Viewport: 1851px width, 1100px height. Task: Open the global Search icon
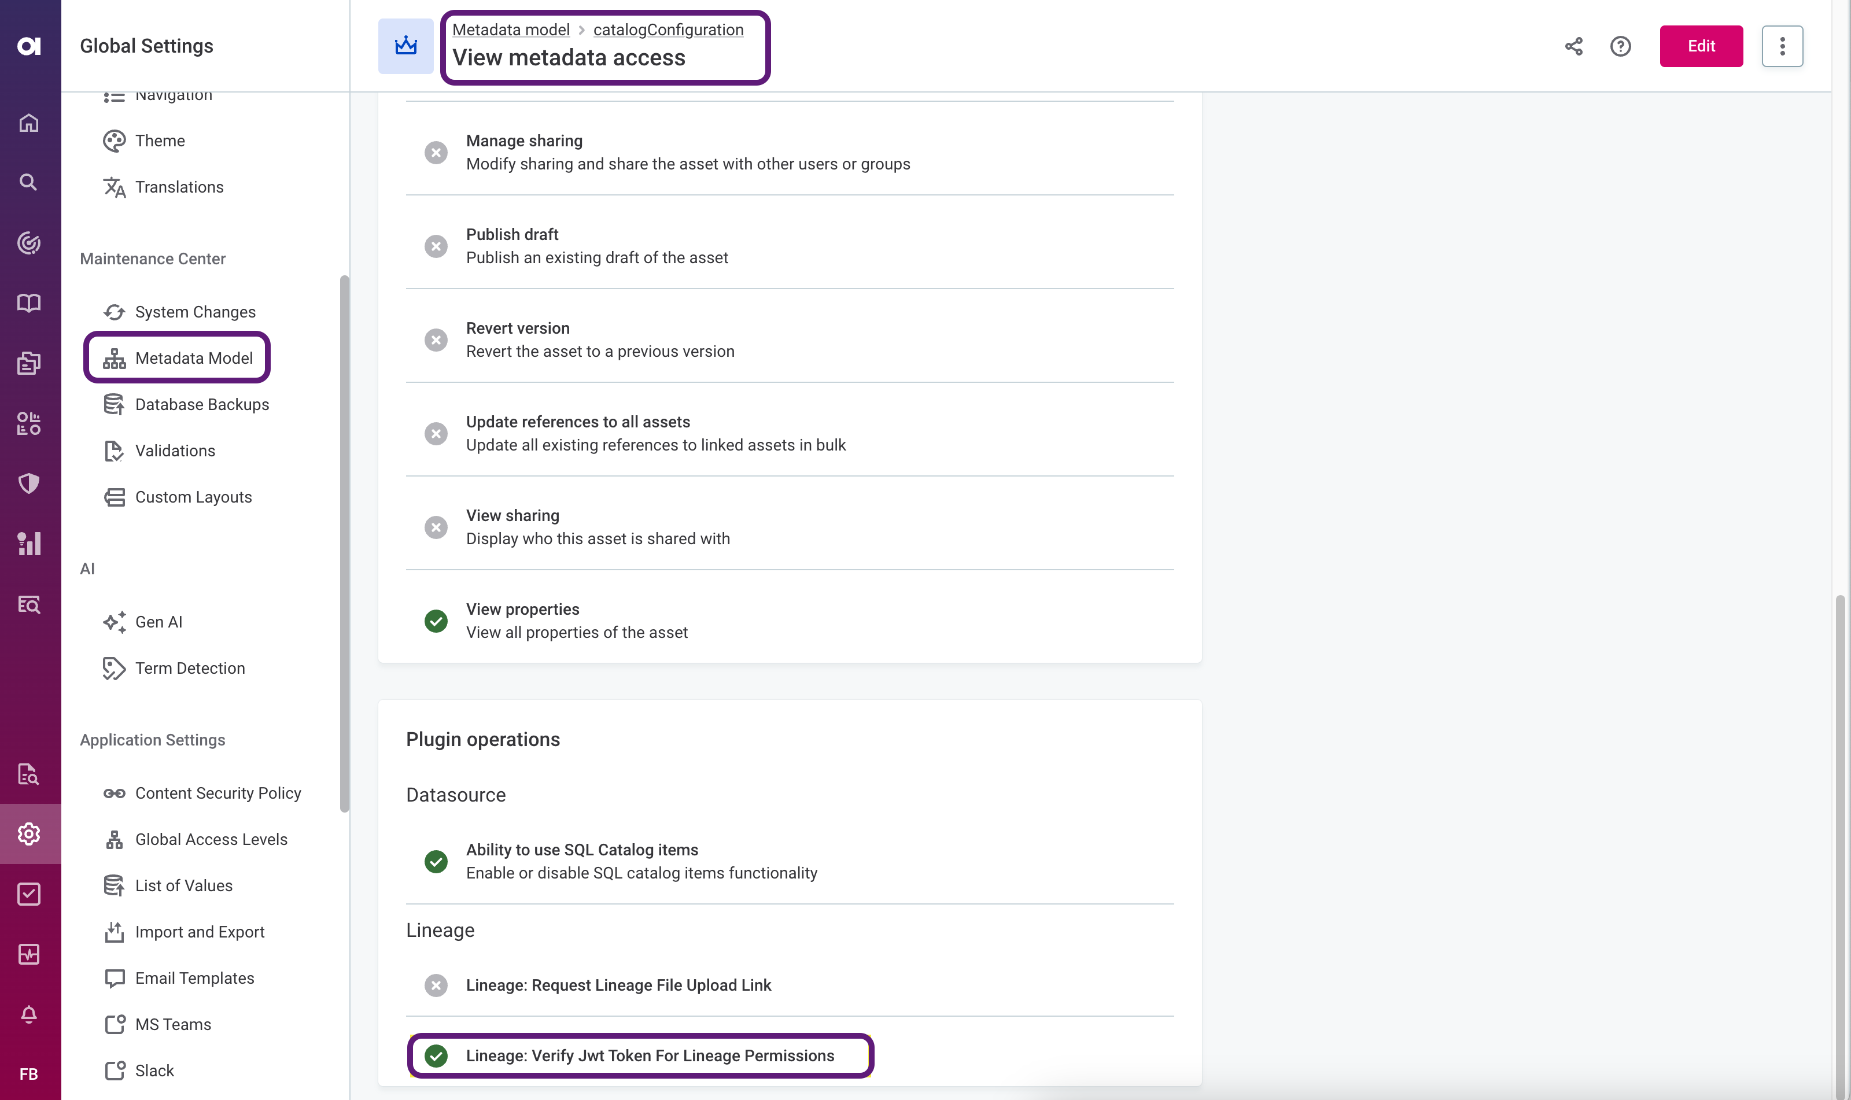click(x=29, y=182)
